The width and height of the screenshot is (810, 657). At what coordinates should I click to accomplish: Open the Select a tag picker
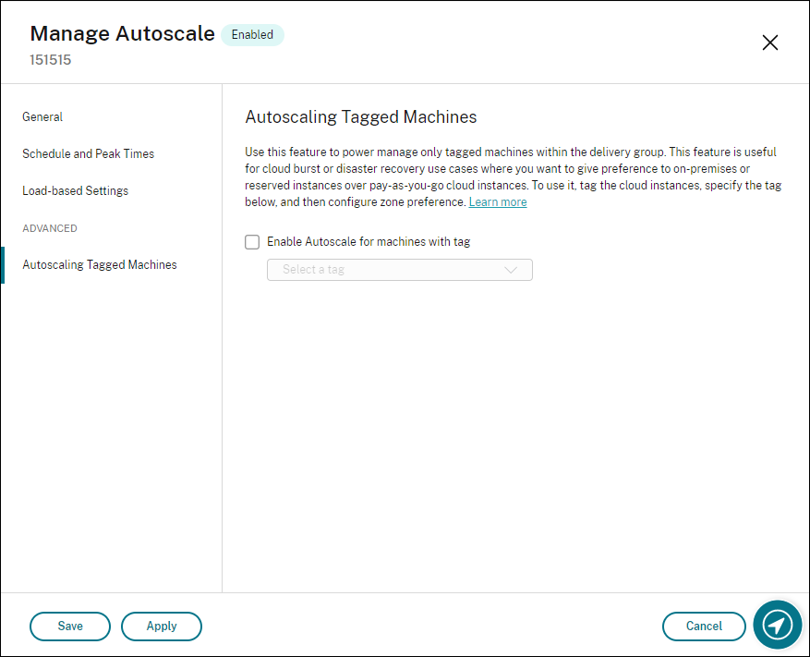point(399,270)
